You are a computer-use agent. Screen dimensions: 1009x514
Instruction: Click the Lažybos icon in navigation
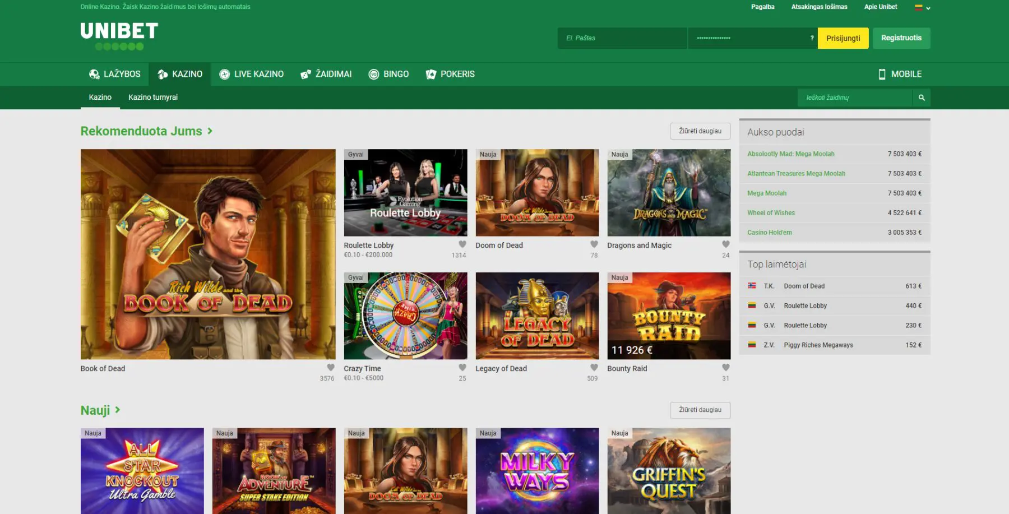[93, 73]
